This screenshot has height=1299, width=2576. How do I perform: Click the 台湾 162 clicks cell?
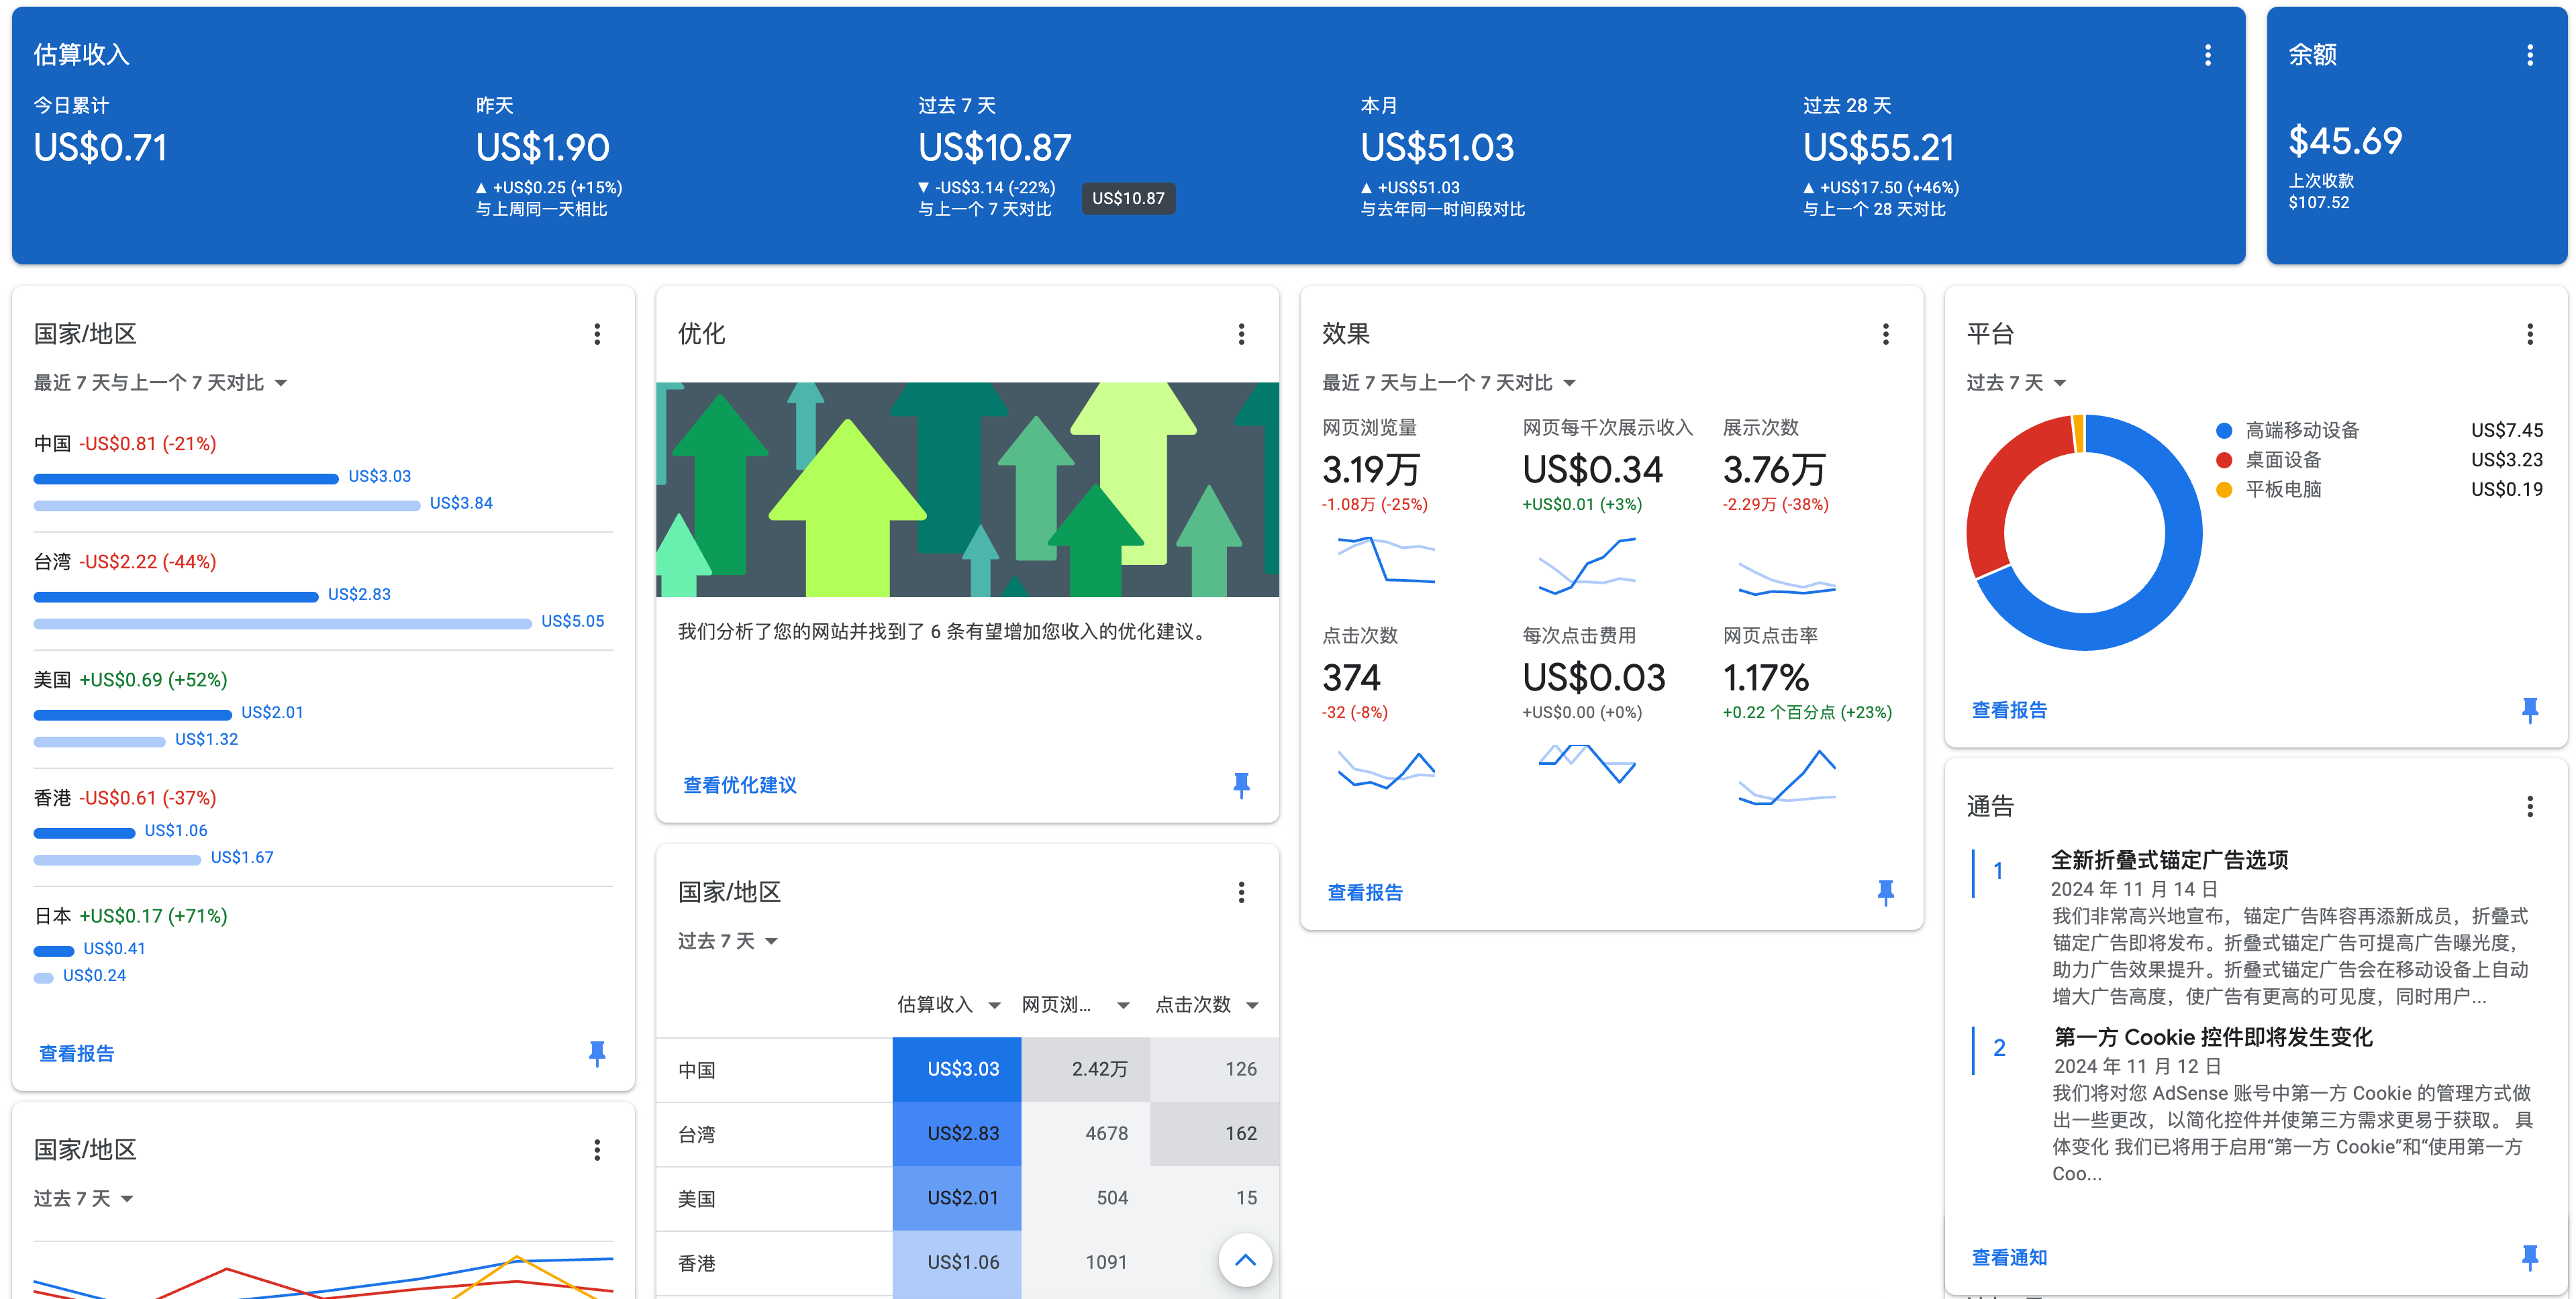[x=1215, y=1134]
